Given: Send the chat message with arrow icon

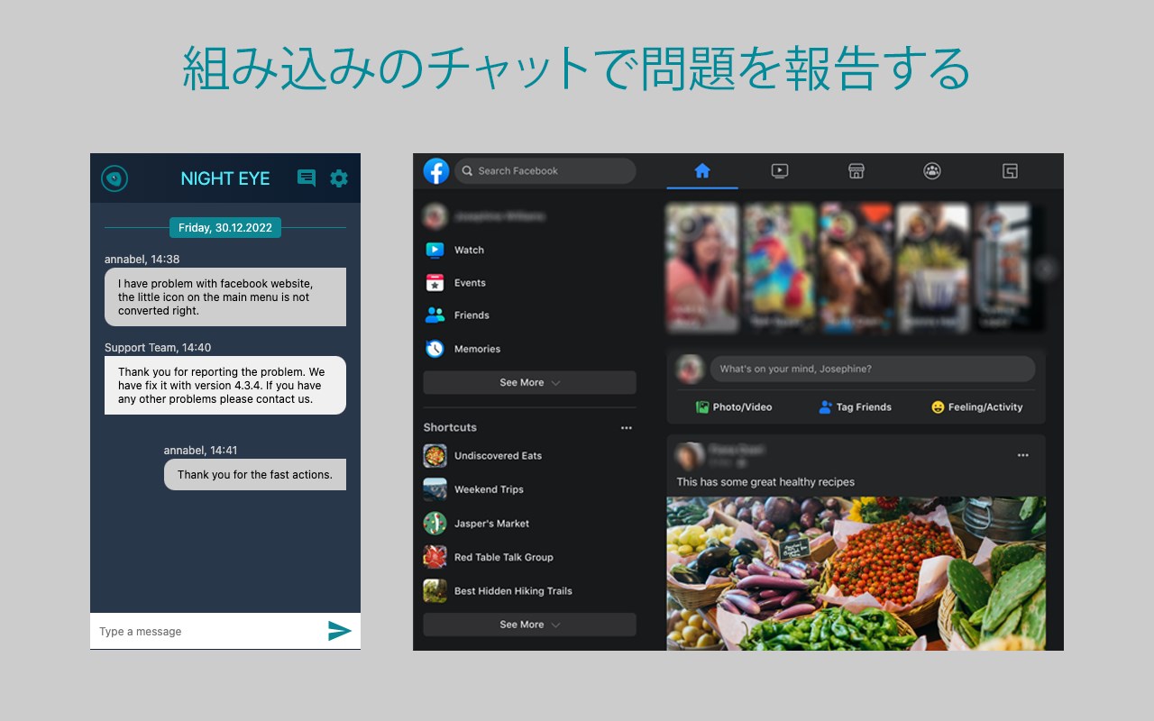Looking at the screenshot, I should pyautogui.click(x=340, y=631).
